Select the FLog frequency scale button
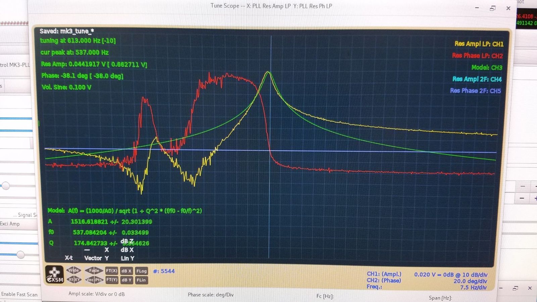Viewport: 537px width, 302px height. tap(141, 271)
